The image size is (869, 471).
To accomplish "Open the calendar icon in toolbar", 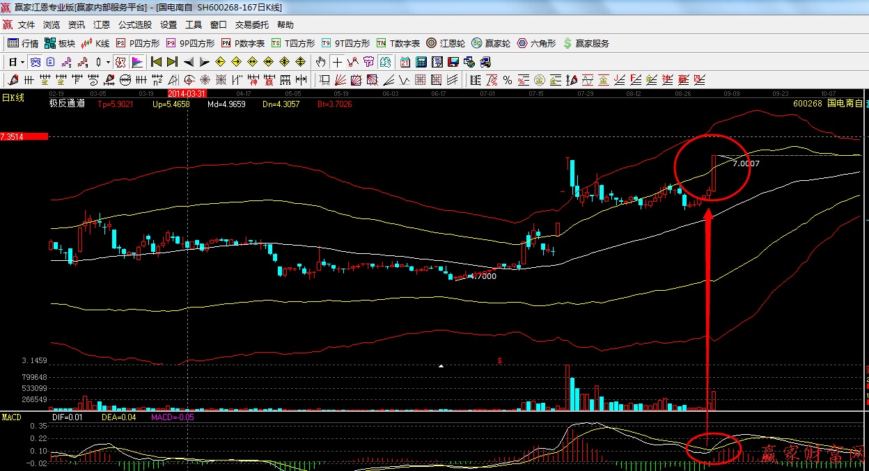I will (x=405, y=62).
